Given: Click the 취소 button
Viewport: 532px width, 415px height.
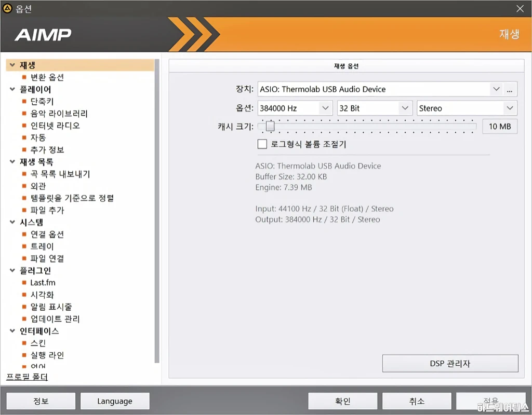Looking at the screenshot, I should coord(417,401).
